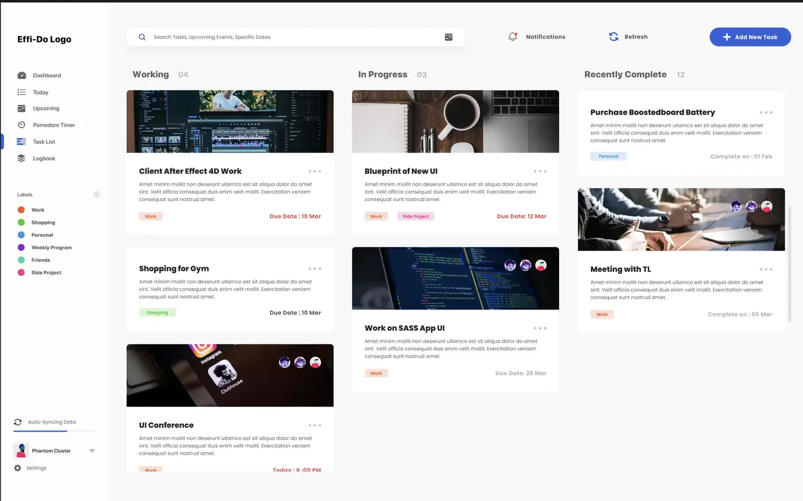Click the Auto-Syncing Data sync icon
The height and width of the screenshot is (501, 803).
18,422
